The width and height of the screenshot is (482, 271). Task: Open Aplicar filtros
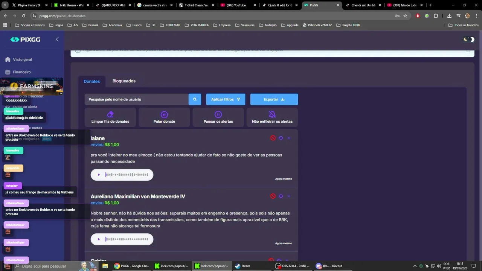[226, 99]
